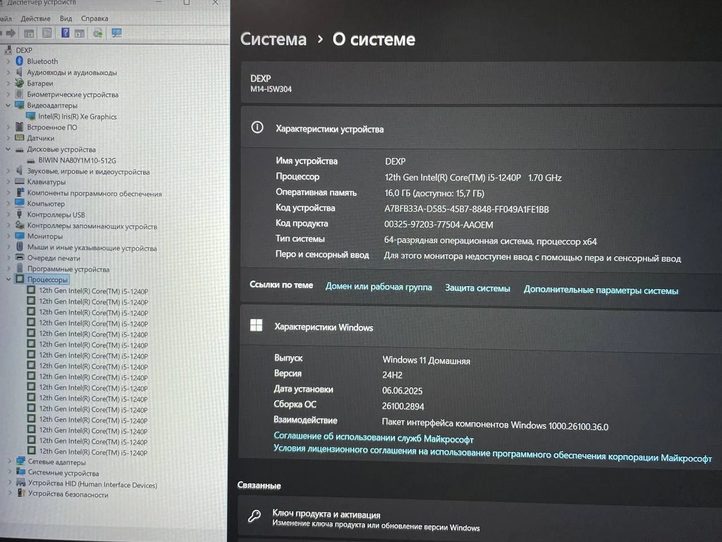Click the Устройства HID category icon
The height and width of the screenshot is (542, 722).
tap(21, 483)
